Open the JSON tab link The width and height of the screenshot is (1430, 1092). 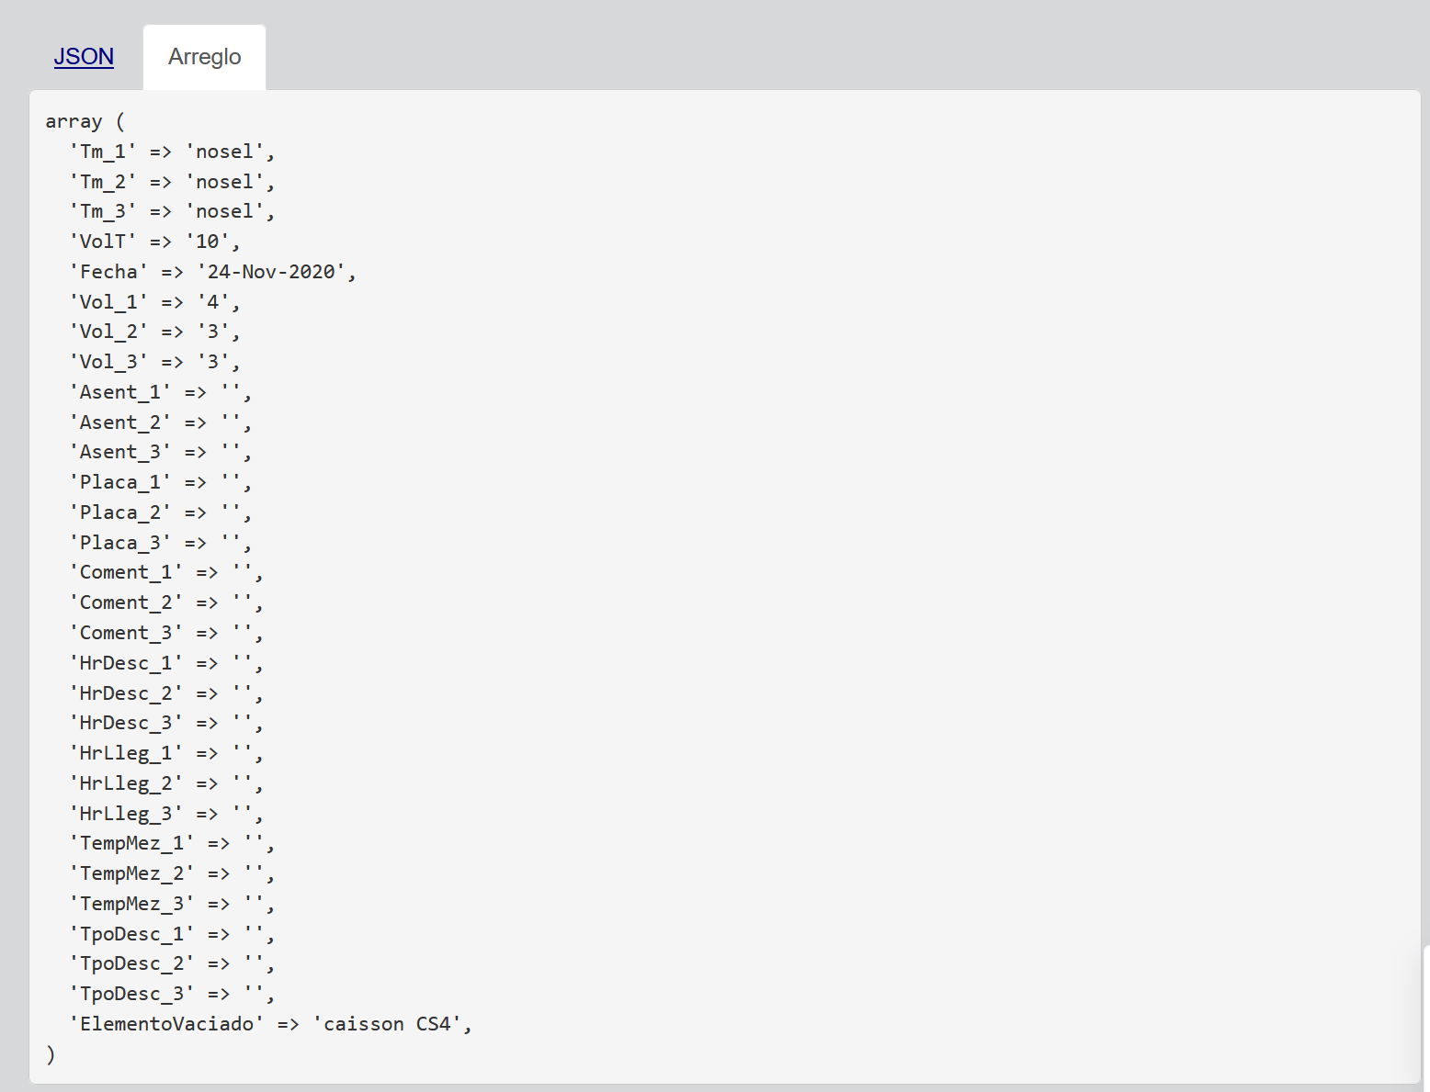coord(84,57)
